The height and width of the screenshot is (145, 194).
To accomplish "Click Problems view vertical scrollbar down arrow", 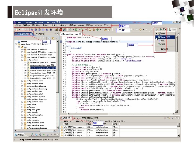I will pyautogui.click(x=178, y=136).
